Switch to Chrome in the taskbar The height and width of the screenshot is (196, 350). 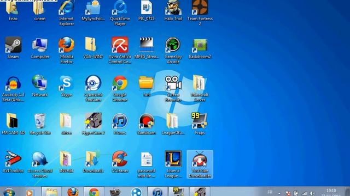point(94,192)
